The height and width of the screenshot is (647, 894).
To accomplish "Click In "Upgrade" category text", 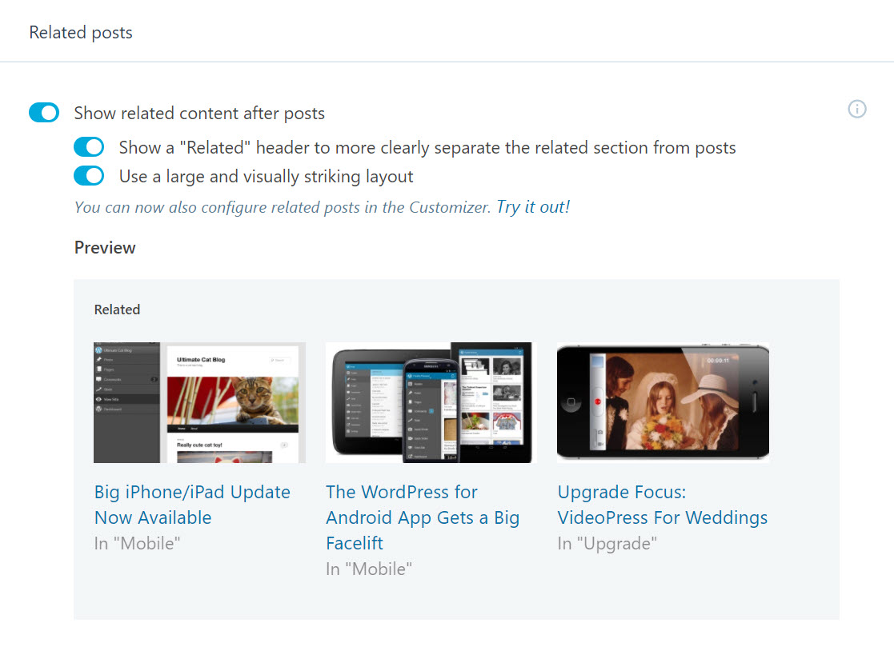I will click(607, 543).
